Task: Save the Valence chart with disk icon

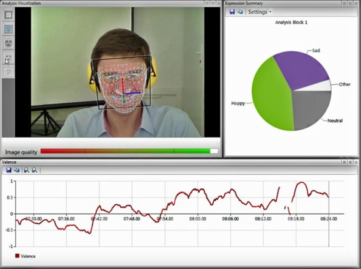Action: [9, 171]
